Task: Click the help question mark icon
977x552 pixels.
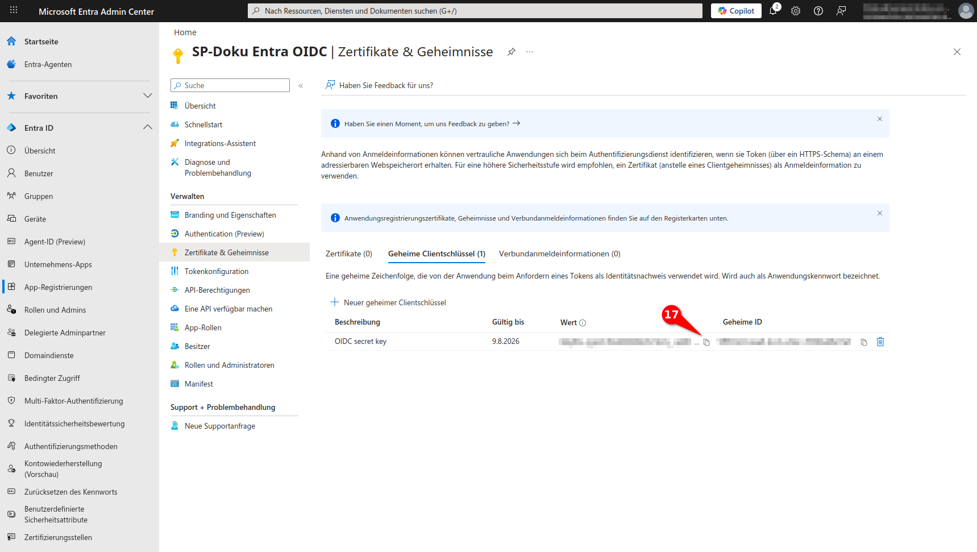Action: 818,11
